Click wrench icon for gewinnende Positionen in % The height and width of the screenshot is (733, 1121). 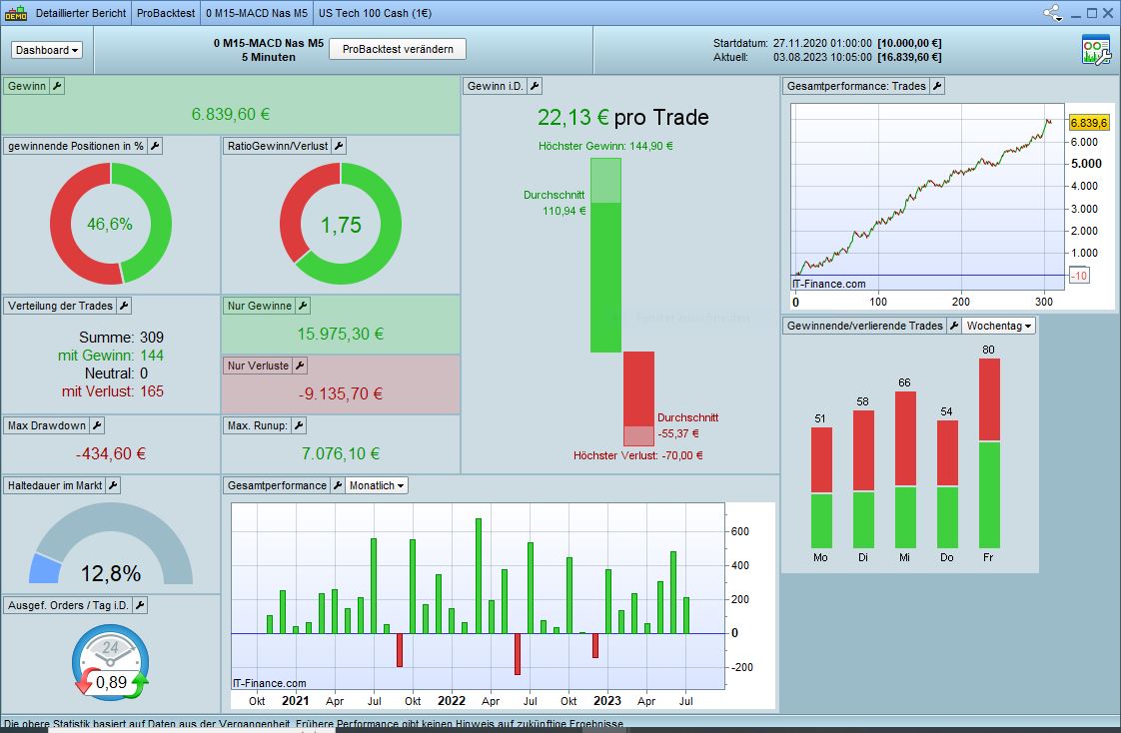coord(155,147)
